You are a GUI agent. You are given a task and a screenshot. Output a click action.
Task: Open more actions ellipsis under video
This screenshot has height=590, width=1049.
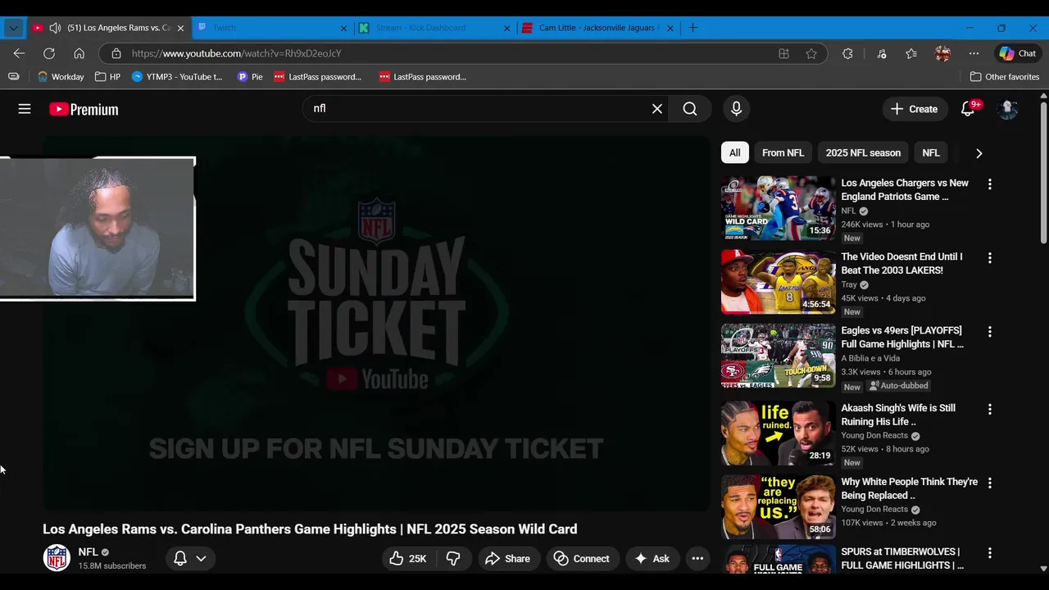[x=697, y=559]
